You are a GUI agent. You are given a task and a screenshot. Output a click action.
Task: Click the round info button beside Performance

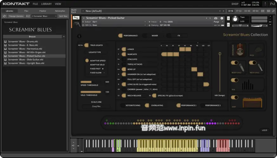point(79,36)
